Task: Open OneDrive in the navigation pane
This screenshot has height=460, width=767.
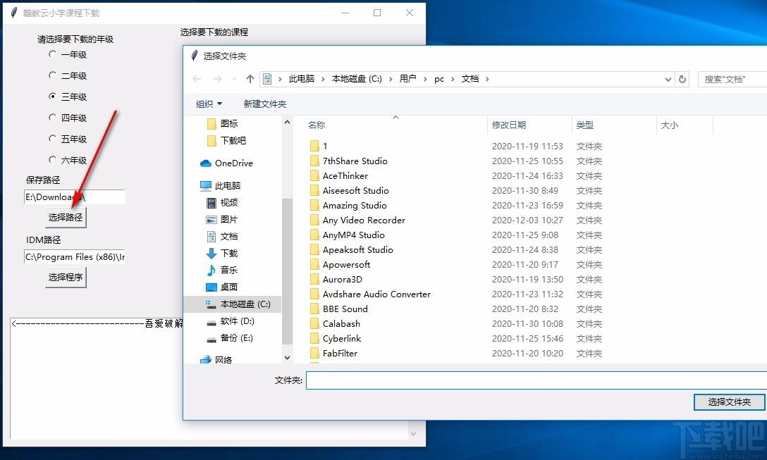Action: pyautogui.click(x=226, y=163)
